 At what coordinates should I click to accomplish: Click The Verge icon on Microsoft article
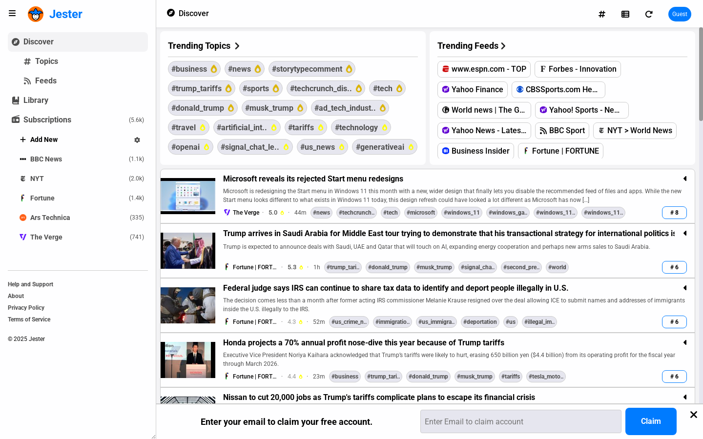(227, 213)
